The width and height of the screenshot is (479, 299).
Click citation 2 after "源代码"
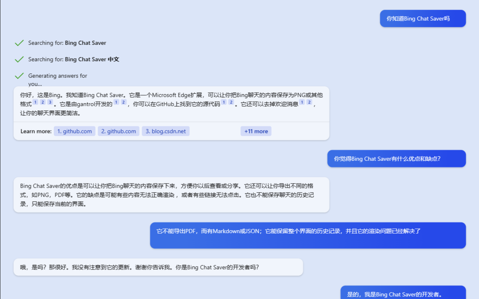pyautogui.click(x=231, y=102)
